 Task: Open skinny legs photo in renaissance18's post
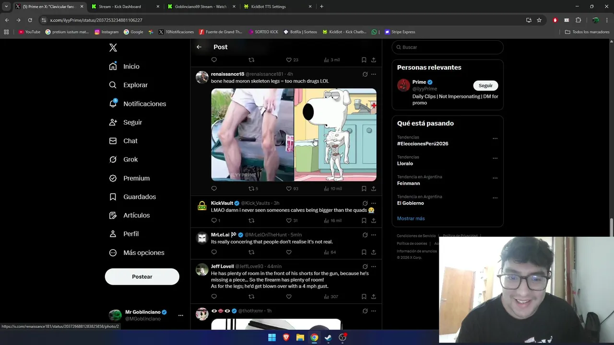(252, 135)
